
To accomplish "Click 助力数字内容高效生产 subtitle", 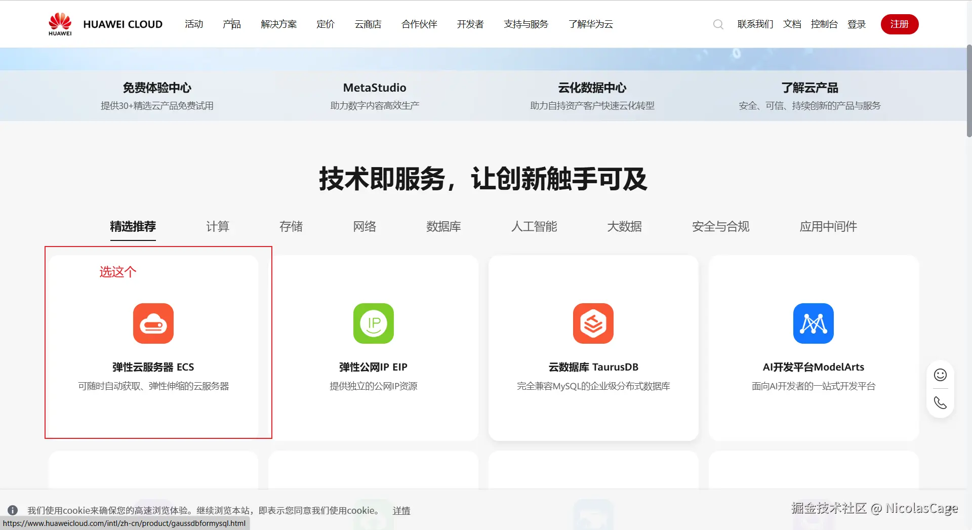I will [x=375, y=106].
